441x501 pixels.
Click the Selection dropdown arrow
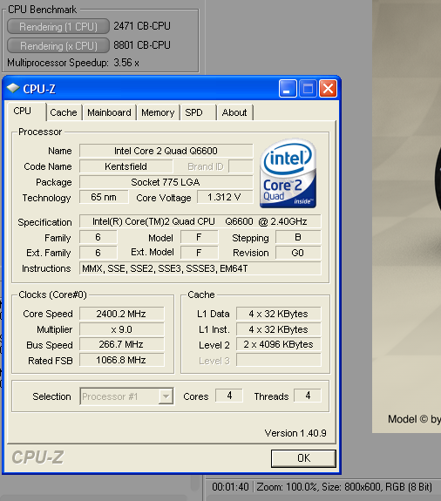pyautogui.click(x=166, y=396)
